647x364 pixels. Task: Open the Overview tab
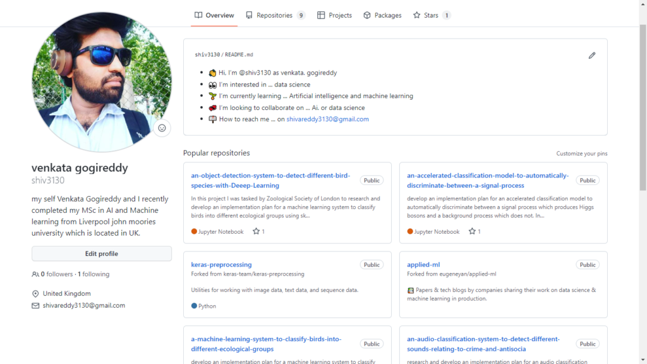click(x=214, y=15)
